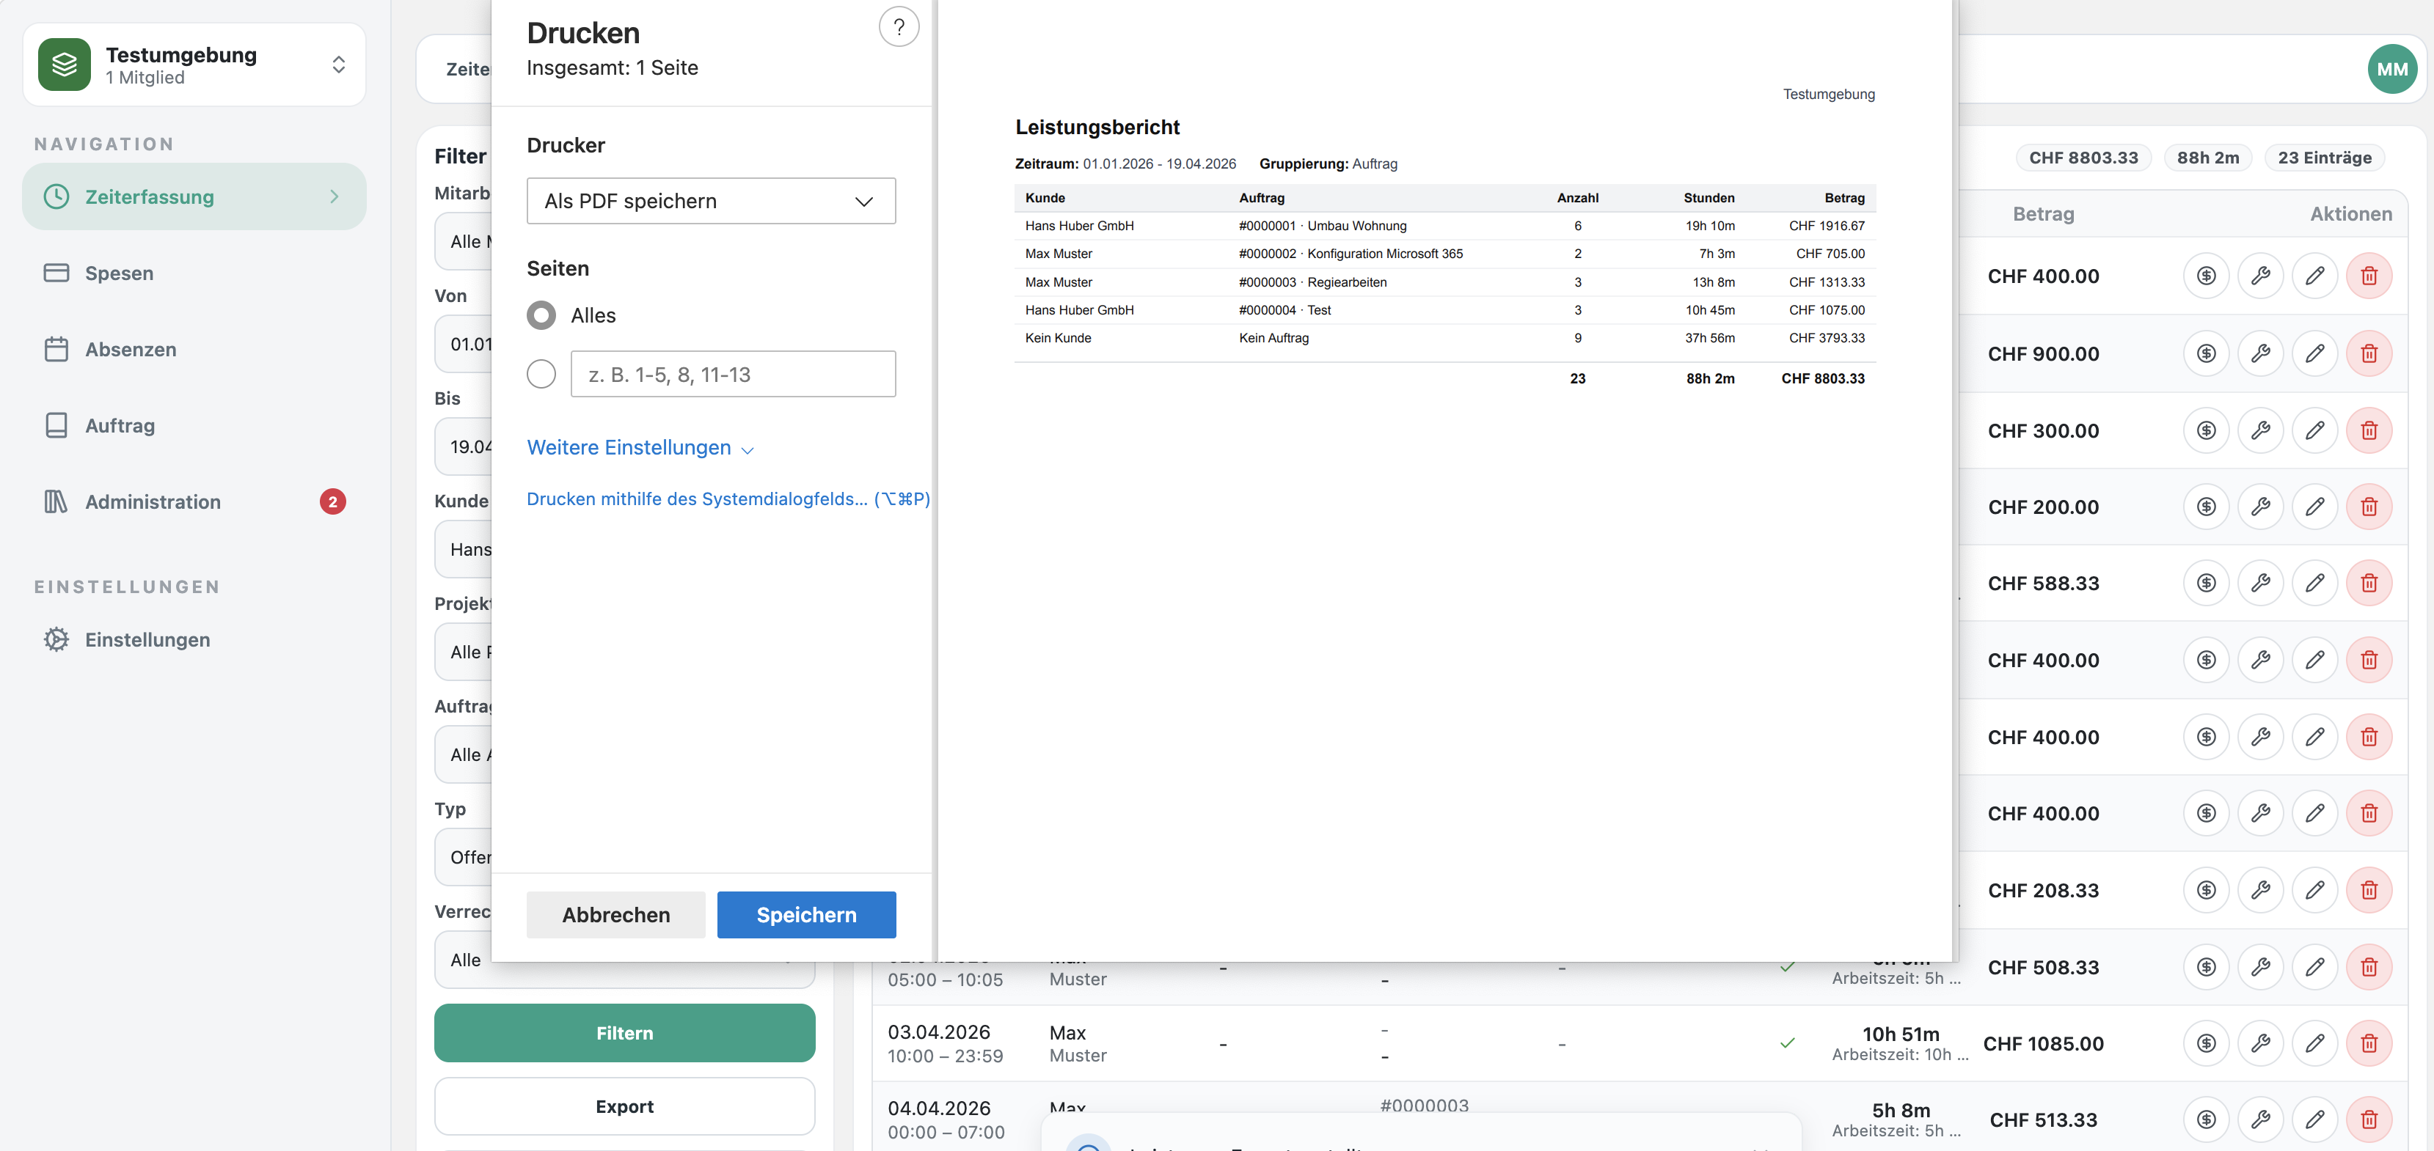
Task: Delete the CHF 200.00 entry
Action: pos(2369,506)
